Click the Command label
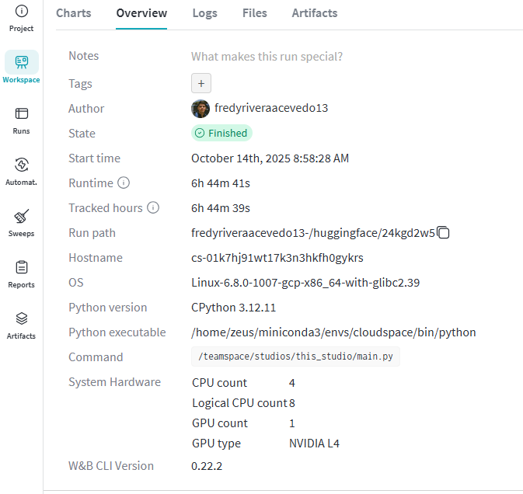The width and height of the screenshot is (523, 494). coord(96,357)
